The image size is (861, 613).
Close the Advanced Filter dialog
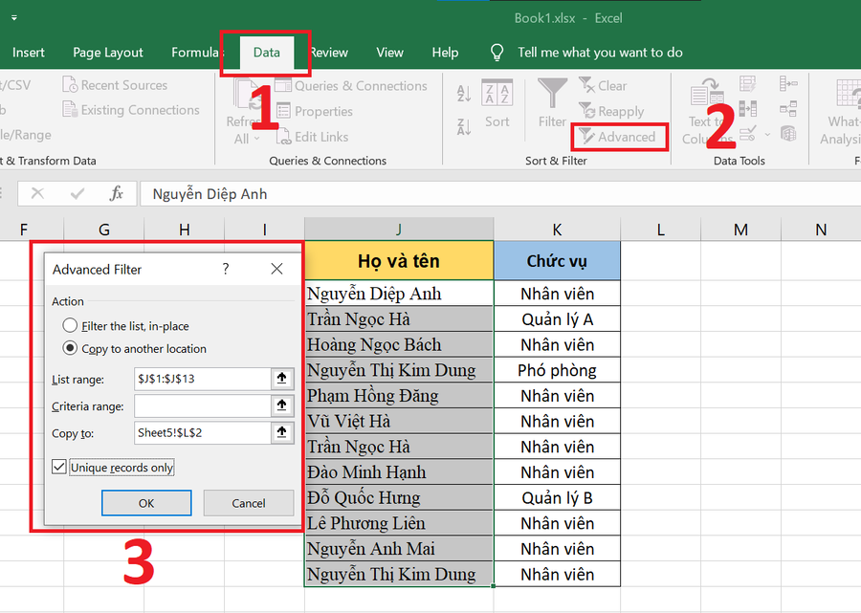tap(276, 269)
